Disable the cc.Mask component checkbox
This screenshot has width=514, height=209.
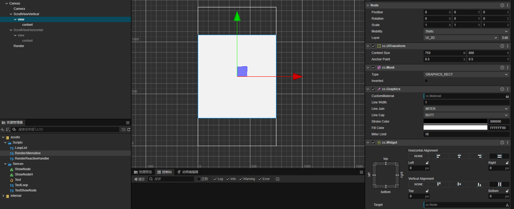coord(373,68)
